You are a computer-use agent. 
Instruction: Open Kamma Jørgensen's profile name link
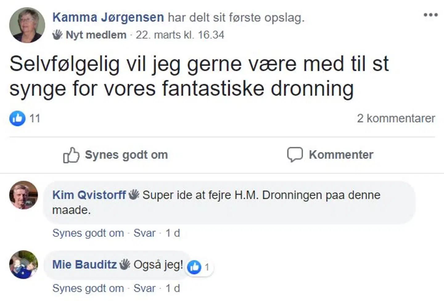click(108, 17)
